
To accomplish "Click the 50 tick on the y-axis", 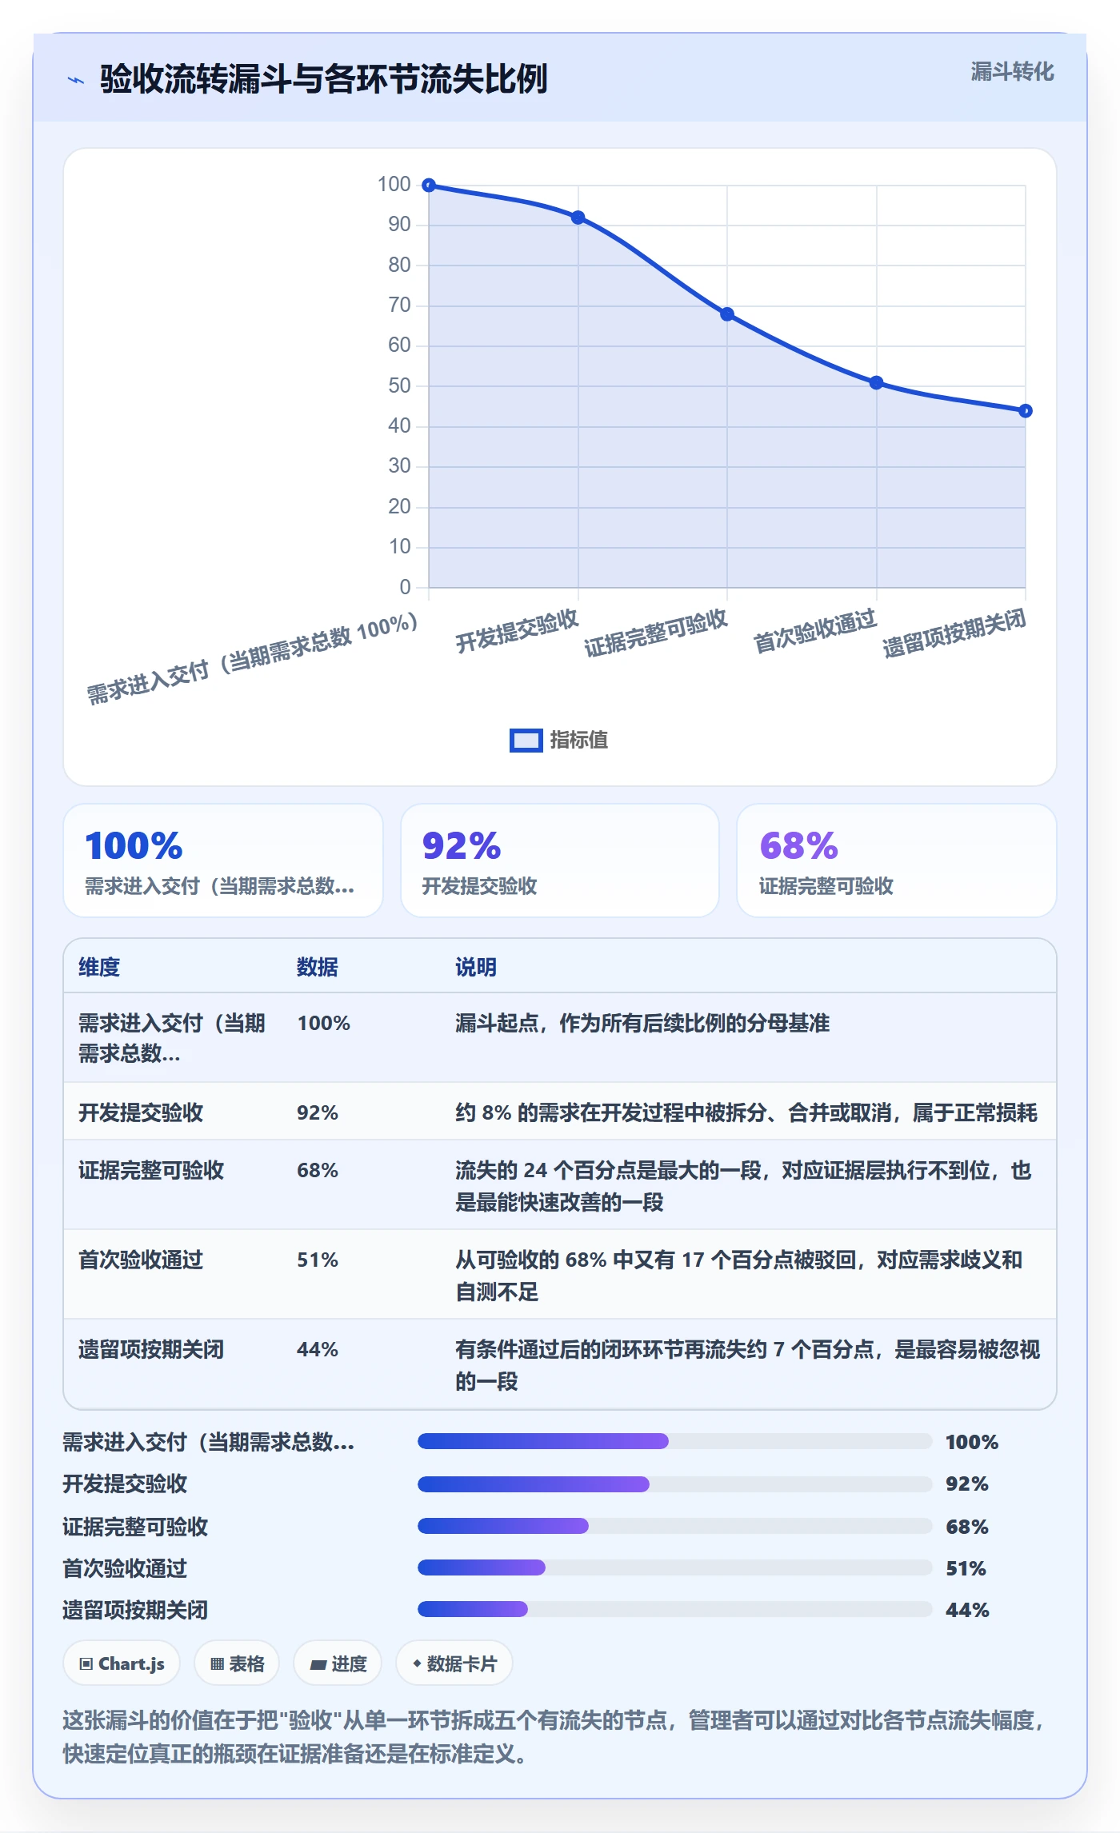I will point(399,385).
